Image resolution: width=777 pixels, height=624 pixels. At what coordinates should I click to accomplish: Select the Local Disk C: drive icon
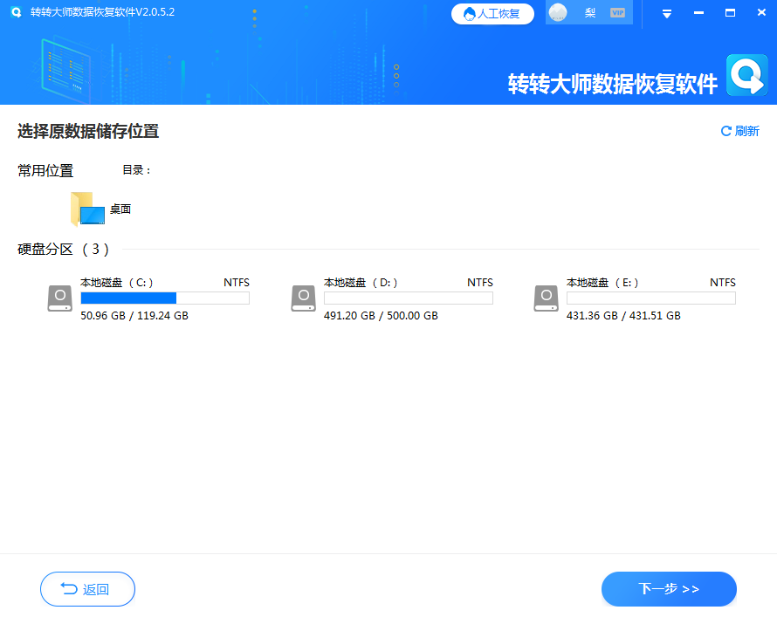click(59, 298)
